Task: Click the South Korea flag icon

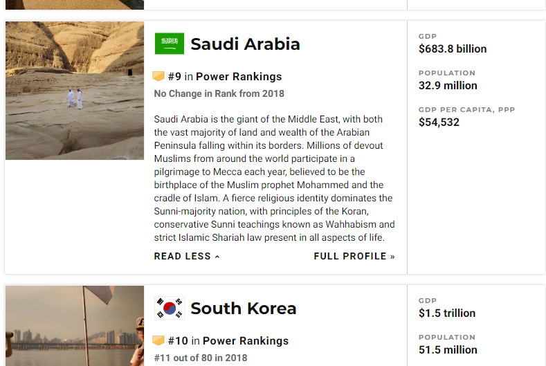Action: 170,308
